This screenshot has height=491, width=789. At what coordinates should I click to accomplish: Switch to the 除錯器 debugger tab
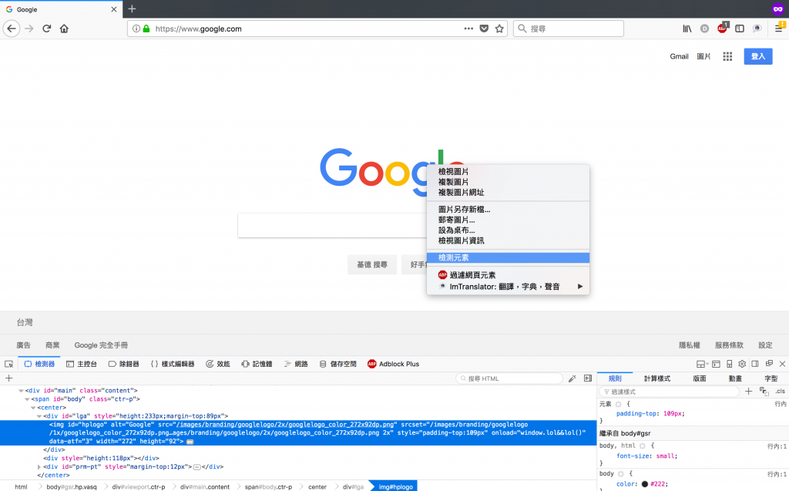pos(124,364)
